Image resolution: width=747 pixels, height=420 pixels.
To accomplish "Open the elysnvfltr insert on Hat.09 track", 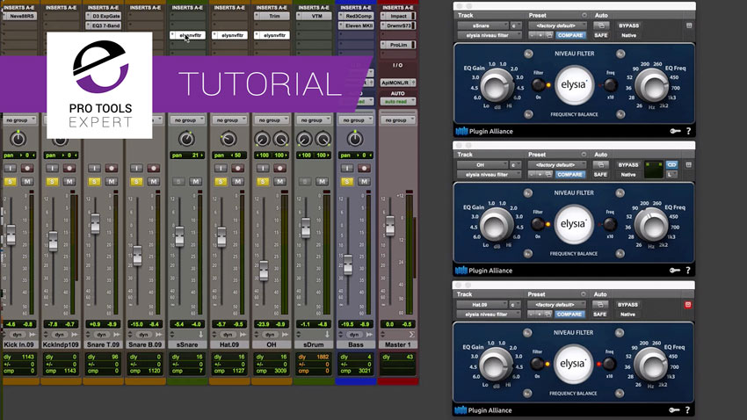I will click(229, 35).
